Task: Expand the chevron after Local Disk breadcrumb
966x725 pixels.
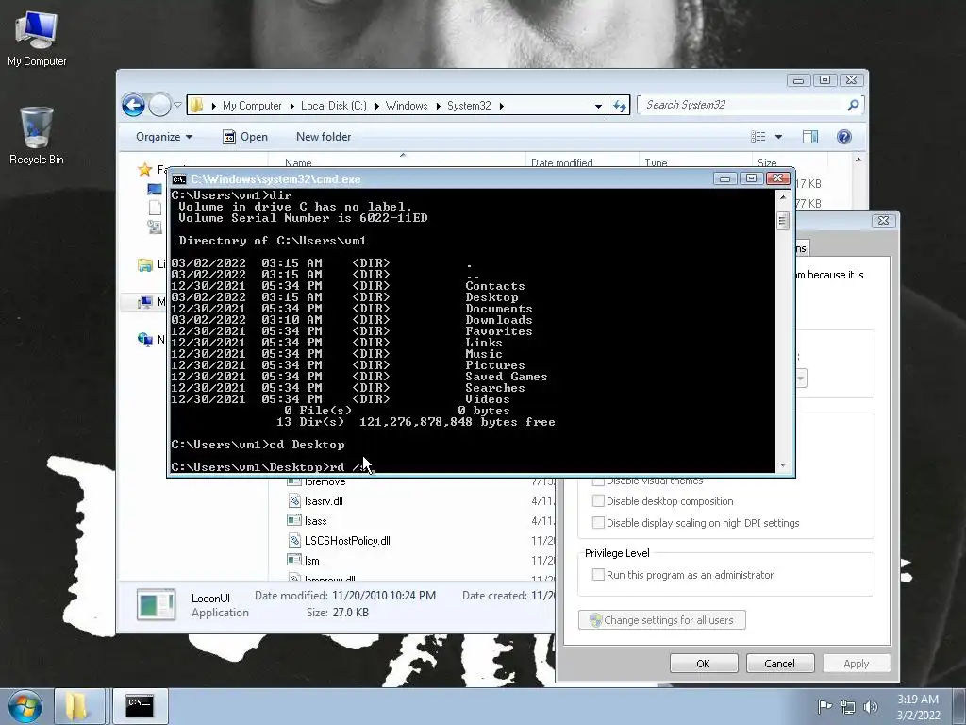Action: tap(376, 106)
